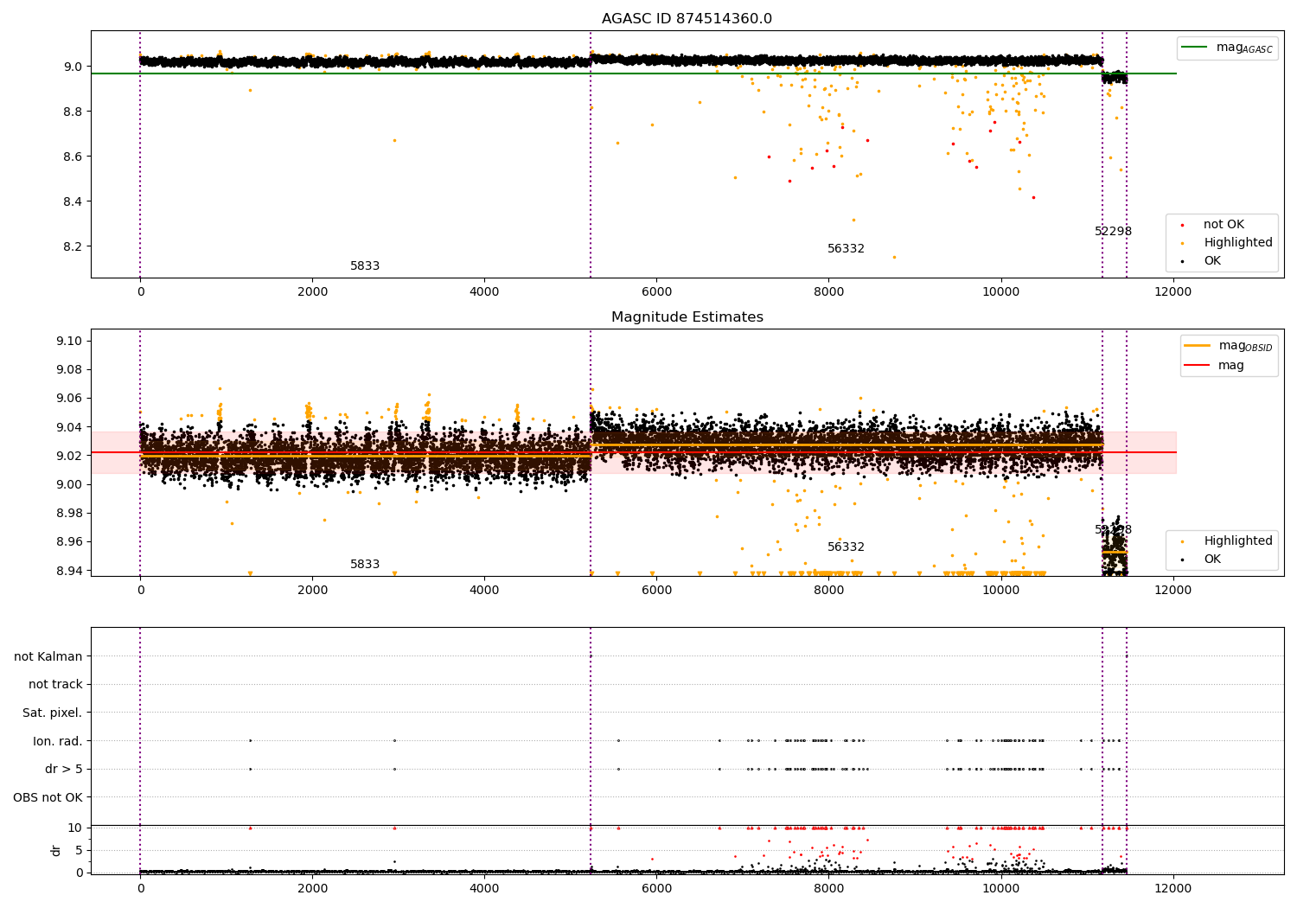The image size is (1297, 908).
Task: Click the 'Sat. pixel.' row label
Action: pos(53,713)
